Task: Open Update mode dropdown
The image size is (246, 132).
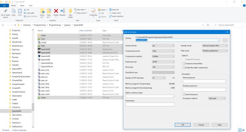Action: (x=215, y=46)
